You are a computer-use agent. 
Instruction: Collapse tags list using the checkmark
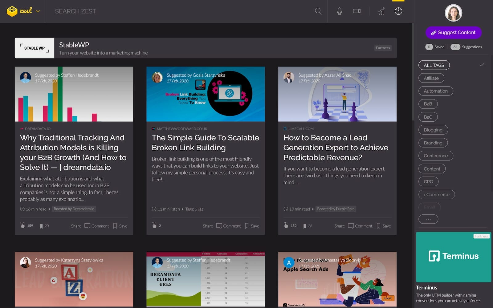point(482,65)
